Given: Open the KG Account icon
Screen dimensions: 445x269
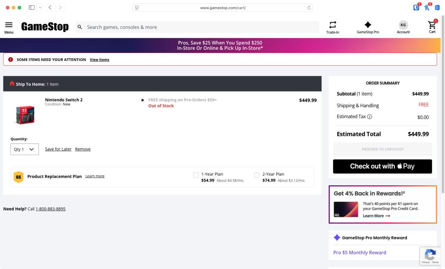Looking at the screenshot, I should 403,25.
